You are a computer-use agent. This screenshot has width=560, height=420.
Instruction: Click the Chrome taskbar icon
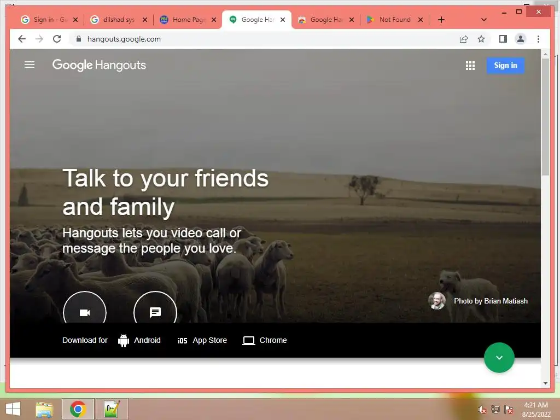(x=78, y=409)
